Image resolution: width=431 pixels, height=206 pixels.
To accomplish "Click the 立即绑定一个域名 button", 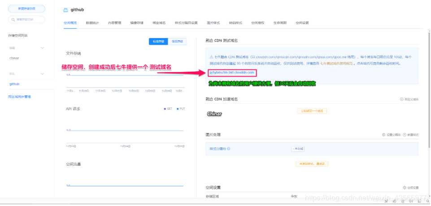I will pyautogui.click(x=312, y=111).
